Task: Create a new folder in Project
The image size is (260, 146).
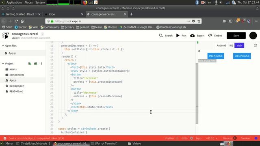Action: coord(36,64)
